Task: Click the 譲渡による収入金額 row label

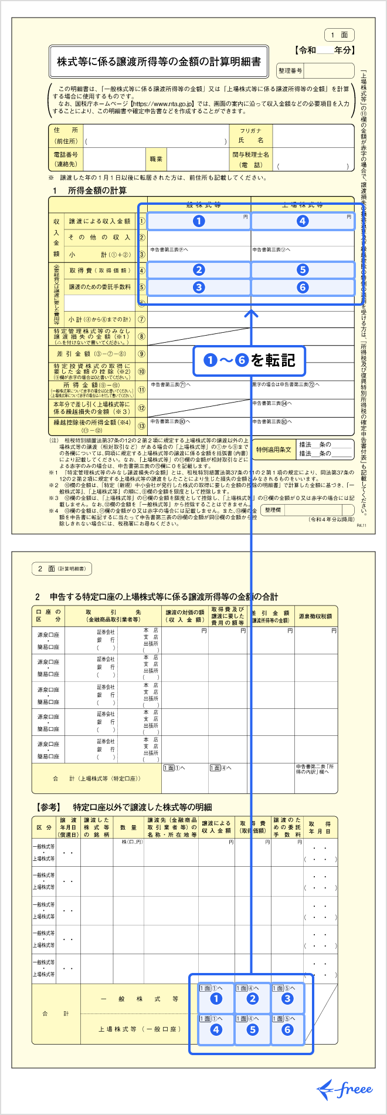Action: point(100,221)
